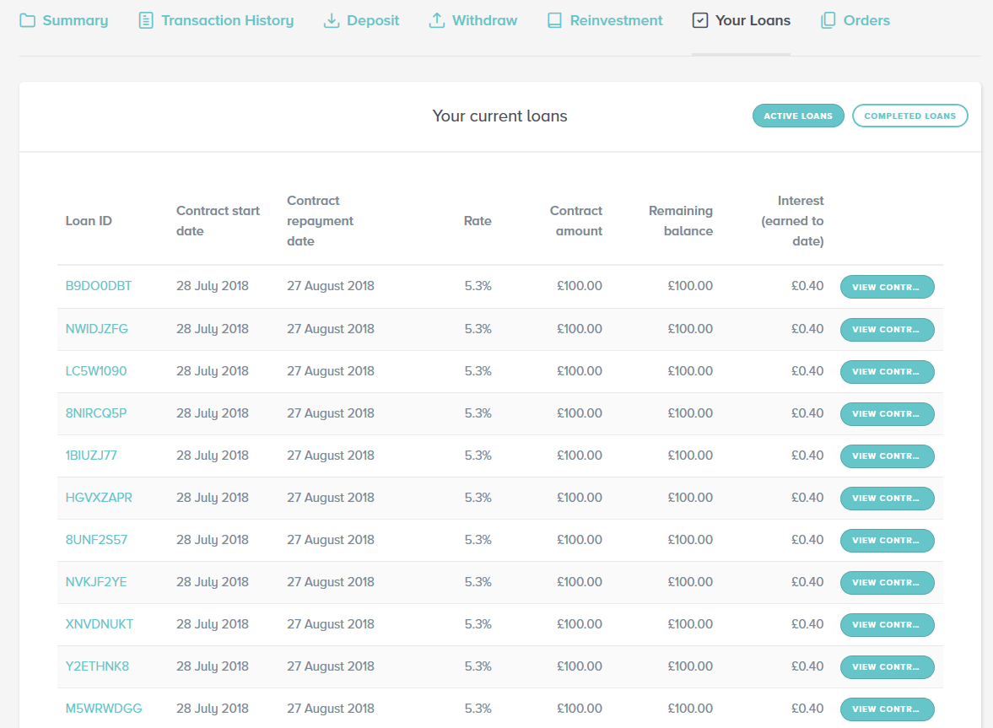The width and height of the screenshot is (993, 728).
Task: Open loan 1BIUZJ77 link
Action: (x=91, y=456)
